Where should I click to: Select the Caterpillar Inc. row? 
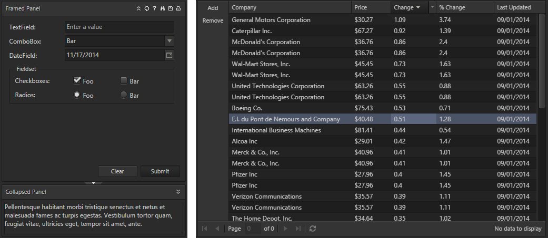point(383,31)
